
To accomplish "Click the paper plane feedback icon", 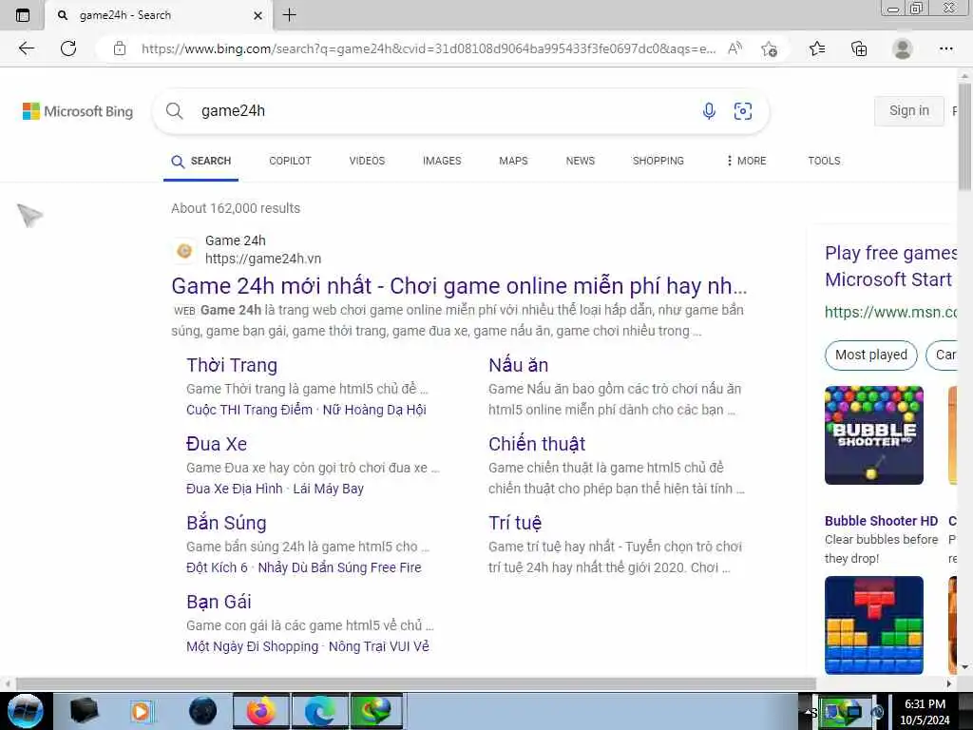I will pyautogui.click(x=29, y=215).
